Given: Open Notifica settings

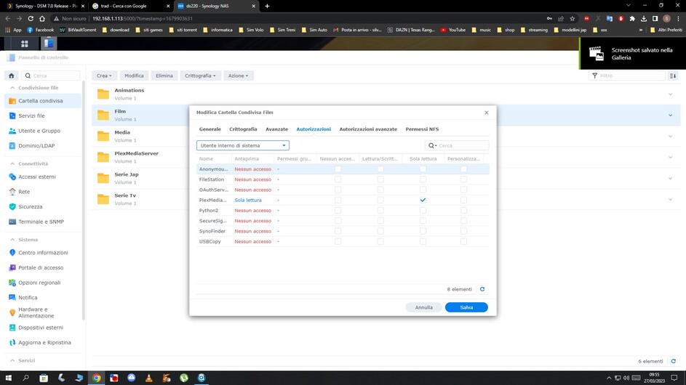Looking at the screenshot, I should click(43, 298).
